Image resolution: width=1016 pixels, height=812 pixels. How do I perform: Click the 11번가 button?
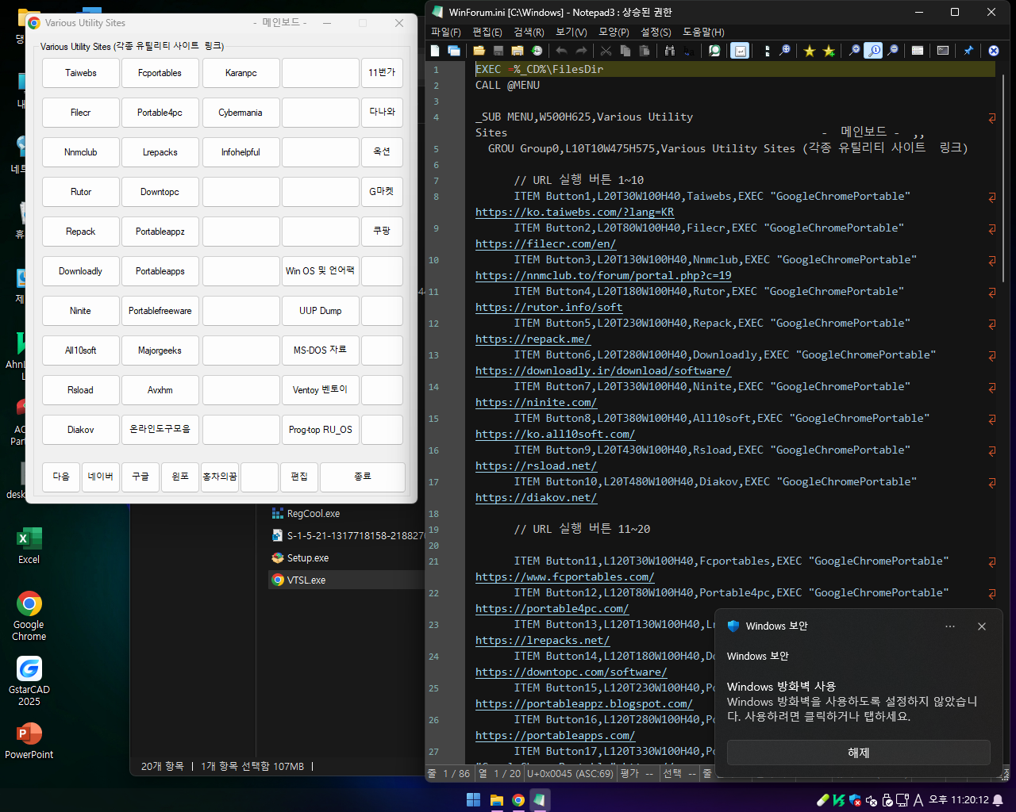[382, 73]
